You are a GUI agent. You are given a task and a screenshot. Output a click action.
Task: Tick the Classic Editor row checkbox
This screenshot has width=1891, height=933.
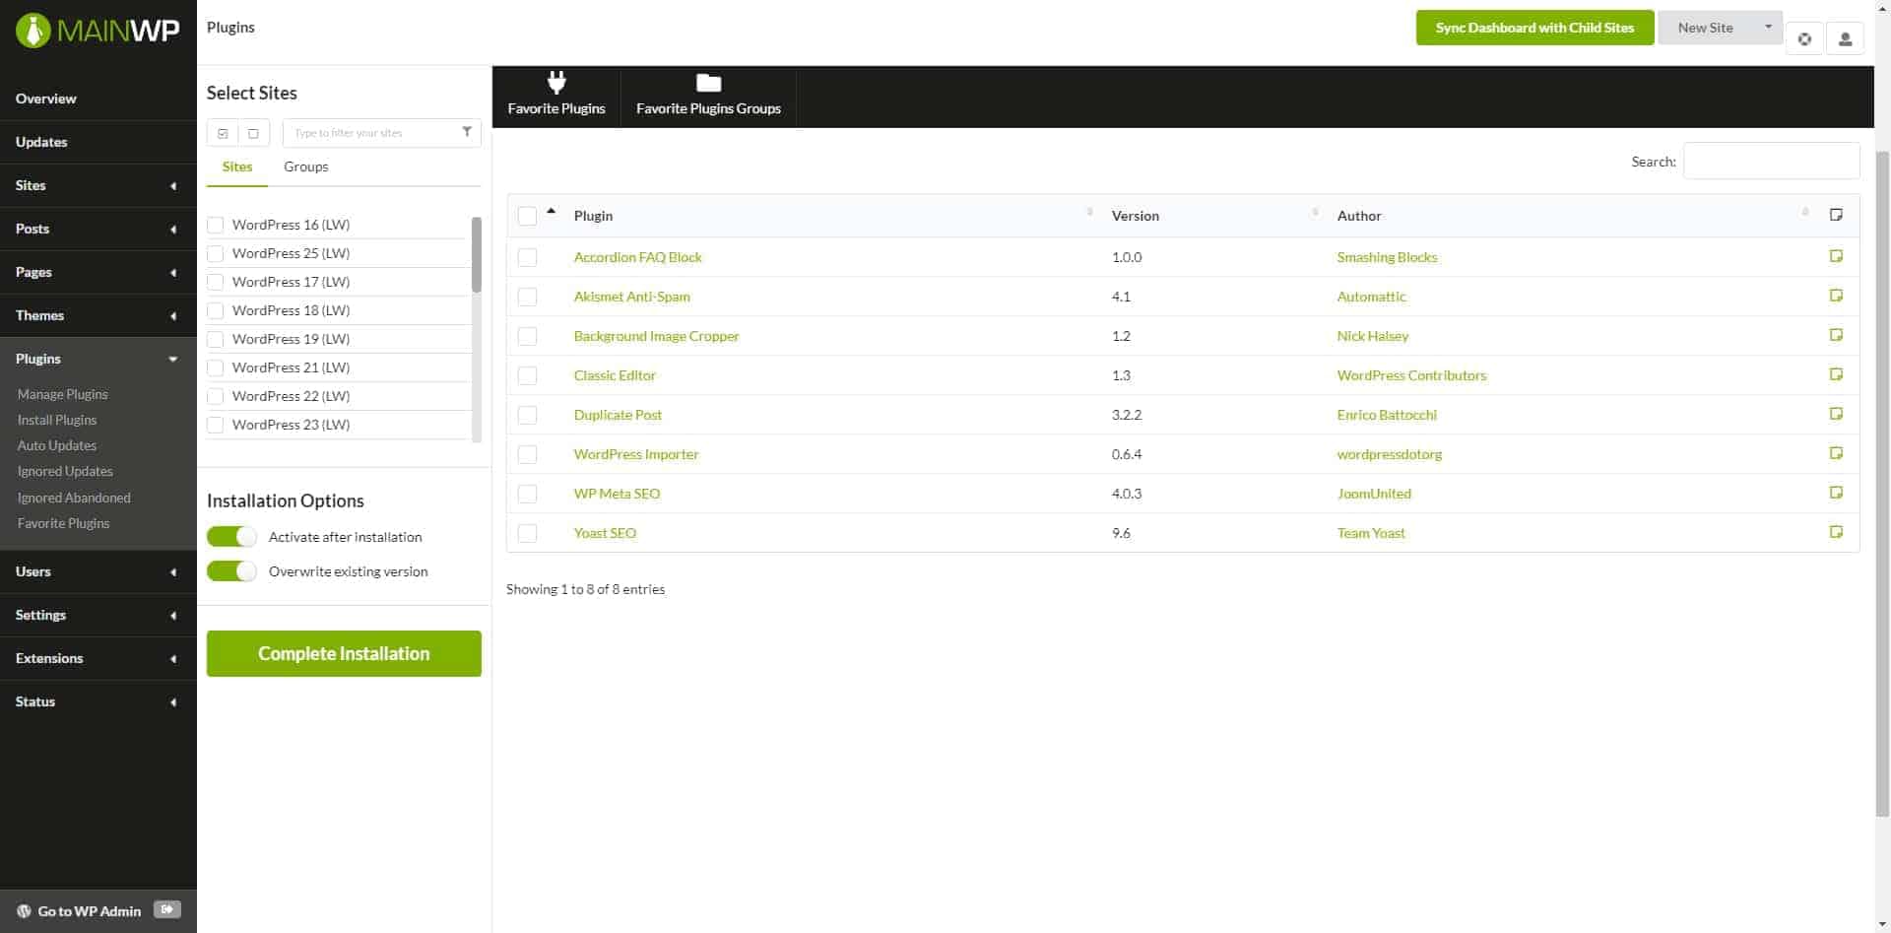pyautogui.click(x=528, y=375)
